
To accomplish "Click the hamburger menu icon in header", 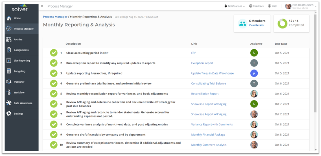I will [42, 6].
